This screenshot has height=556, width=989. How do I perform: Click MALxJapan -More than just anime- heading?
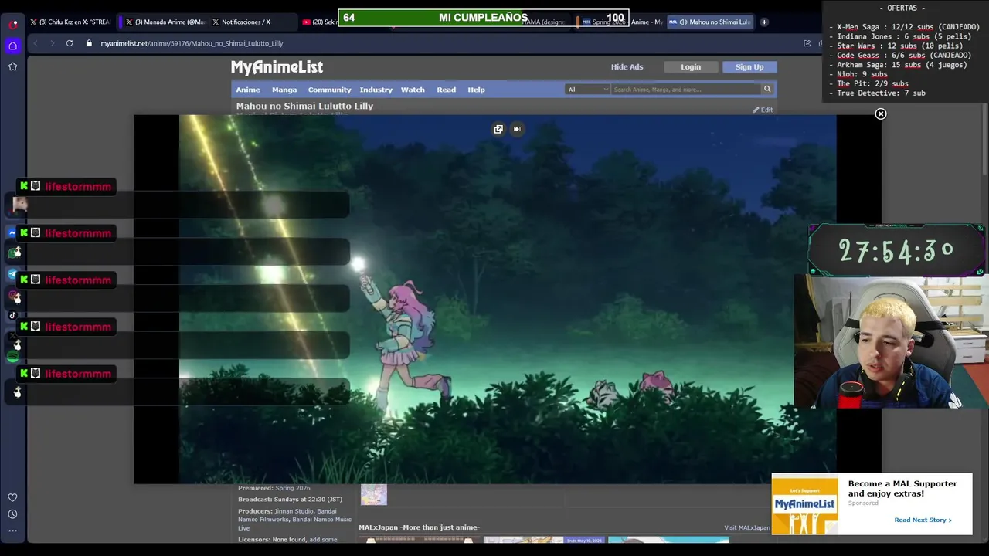[419, 527]
